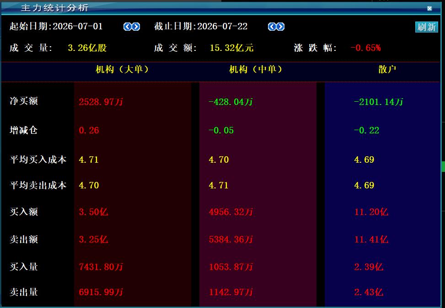Close the 主力统计分析 dialog
The image size is (445, 308).
click(x=429, y=8)
